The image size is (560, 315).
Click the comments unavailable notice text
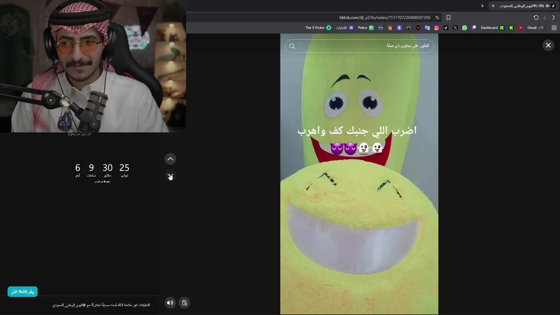[x=101, y=305]
